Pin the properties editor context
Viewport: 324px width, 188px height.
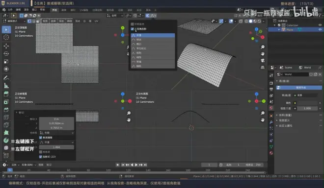click(x=320, y=68)
